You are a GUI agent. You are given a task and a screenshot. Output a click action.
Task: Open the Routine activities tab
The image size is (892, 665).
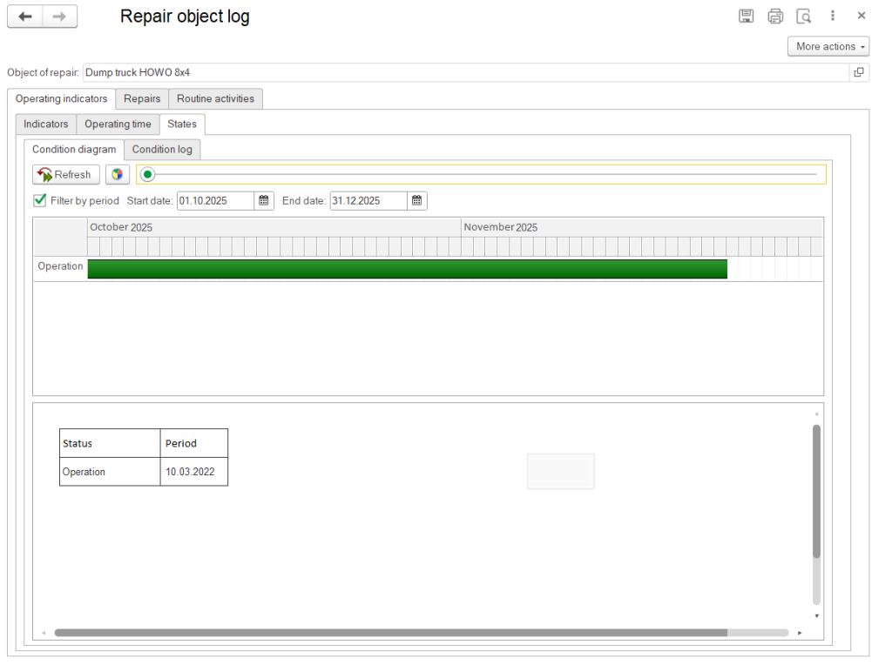click(x=215, y=98)
